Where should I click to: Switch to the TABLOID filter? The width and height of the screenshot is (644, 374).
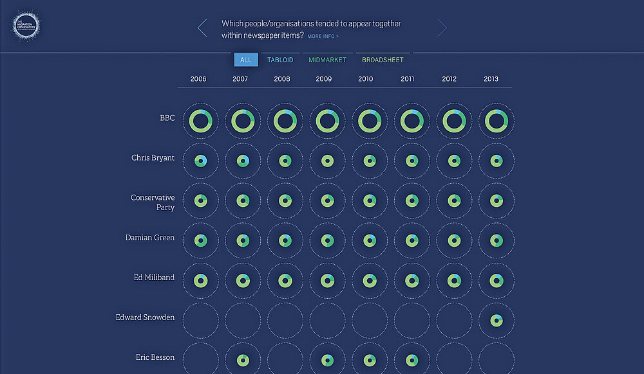(280, 60)
